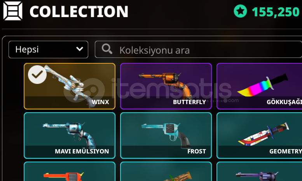Open the Hepsi filter dropdown
The image size is (302, 181).
[x=48, y=49]
